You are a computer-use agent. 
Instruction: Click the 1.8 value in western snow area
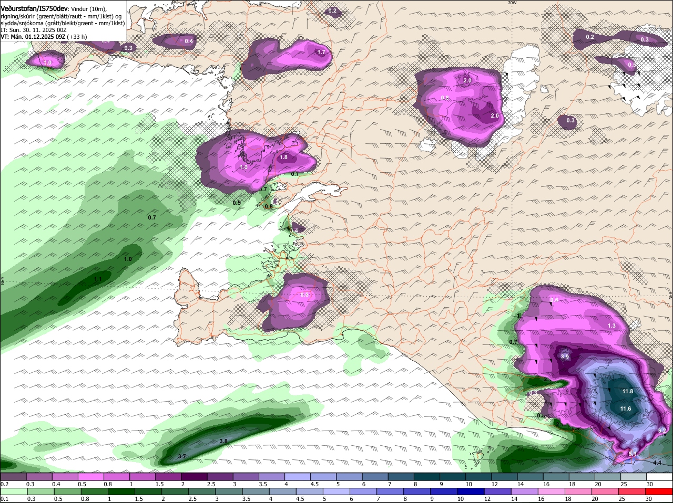(283, 158)
